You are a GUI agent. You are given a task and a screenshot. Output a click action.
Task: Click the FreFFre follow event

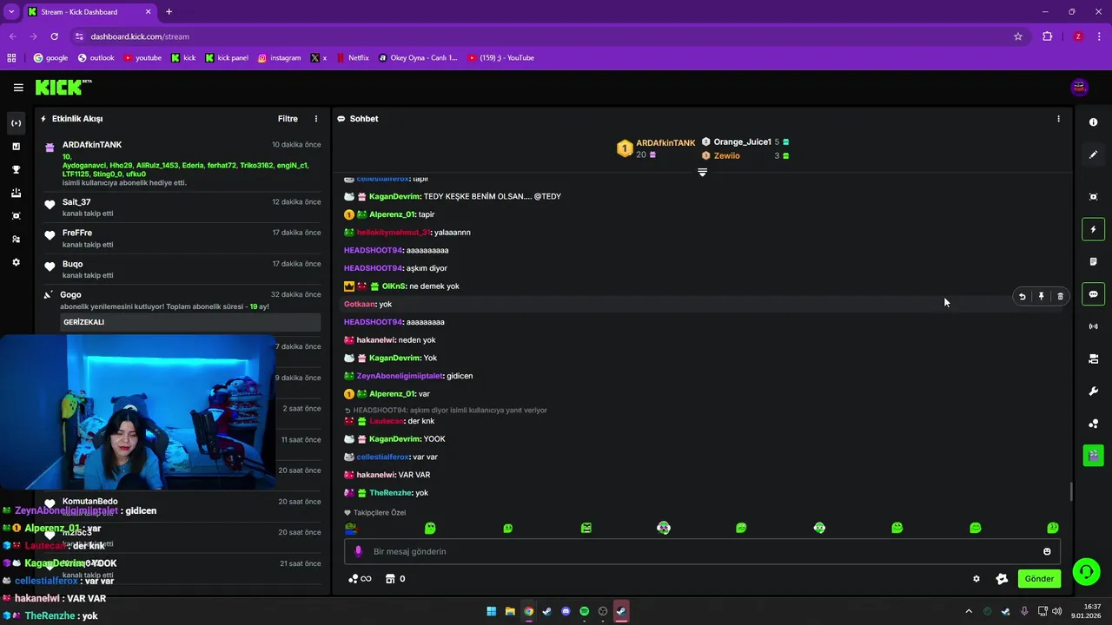pos(182,239)
